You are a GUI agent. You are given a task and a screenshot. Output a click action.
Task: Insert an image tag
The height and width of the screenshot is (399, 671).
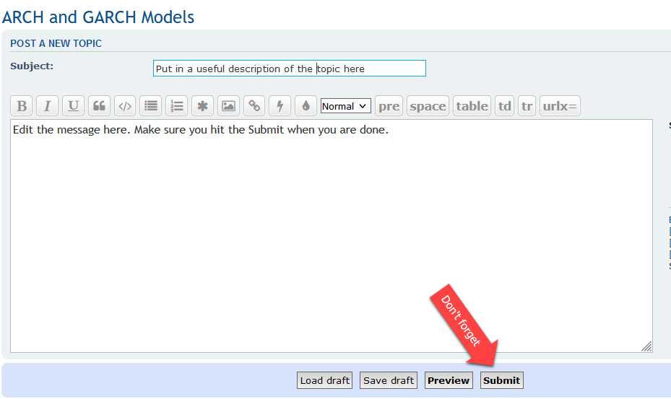coord(228,106)
